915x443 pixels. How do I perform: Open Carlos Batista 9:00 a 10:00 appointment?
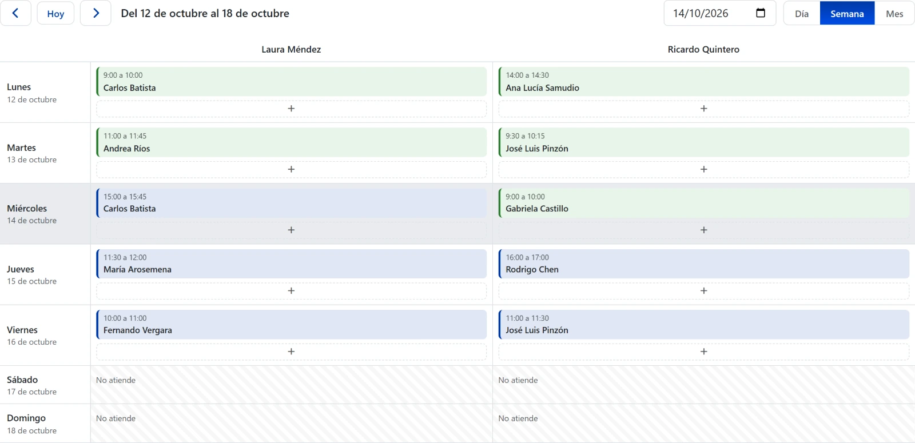click(291, 82)
